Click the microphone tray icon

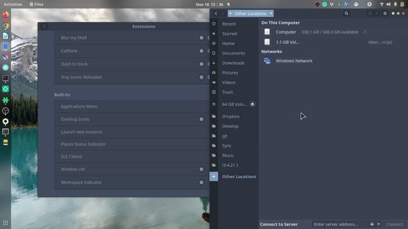[x=395, y=4]
